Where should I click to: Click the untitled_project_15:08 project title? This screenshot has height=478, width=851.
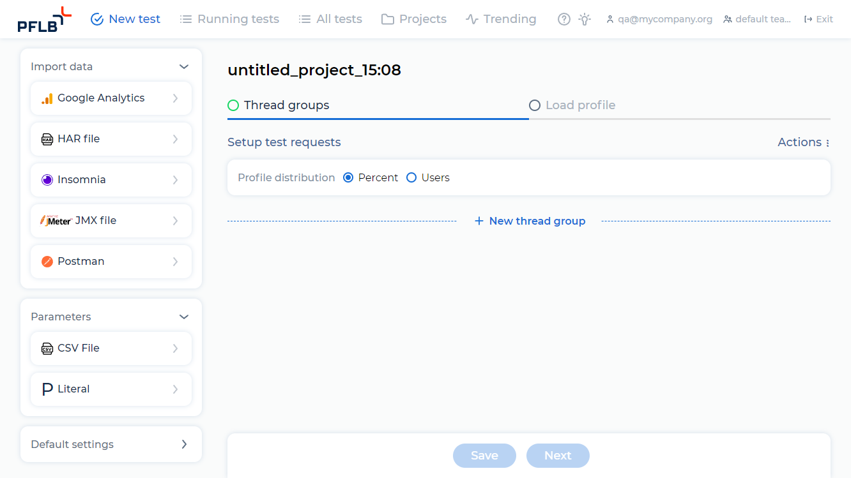point(314,70)
